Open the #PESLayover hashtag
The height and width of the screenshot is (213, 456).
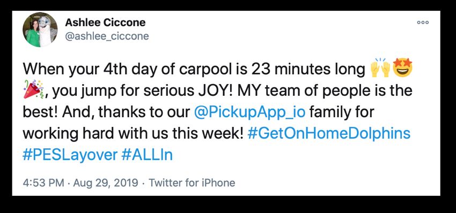tap(70, 156)
